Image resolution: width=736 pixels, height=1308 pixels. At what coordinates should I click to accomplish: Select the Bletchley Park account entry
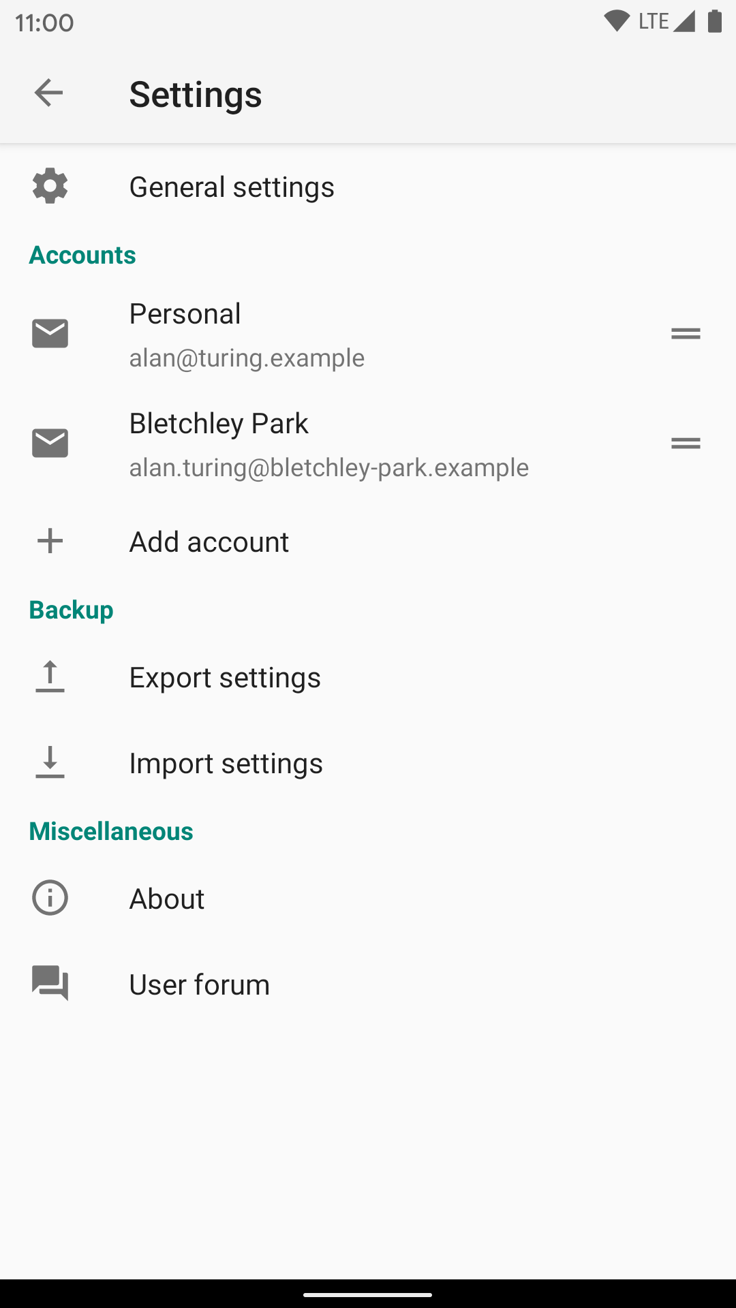click(219, 424)
